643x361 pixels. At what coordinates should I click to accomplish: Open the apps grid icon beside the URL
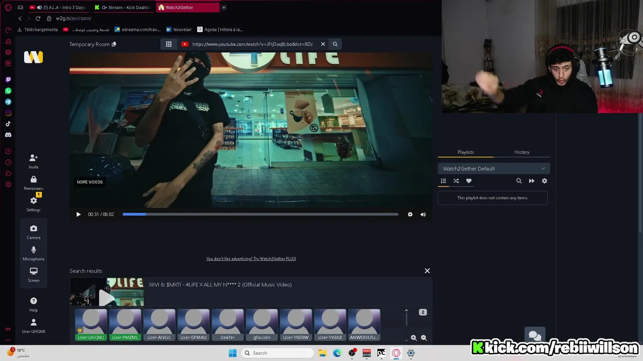[169, 44]
